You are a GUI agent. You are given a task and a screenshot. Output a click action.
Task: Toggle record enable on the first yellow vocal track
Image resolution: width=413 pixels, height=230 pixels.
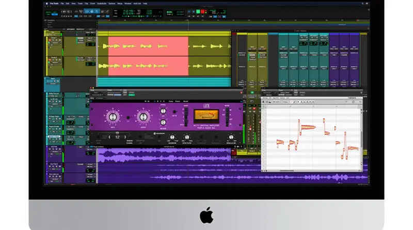pyautogui.click(x=50, y=40)
